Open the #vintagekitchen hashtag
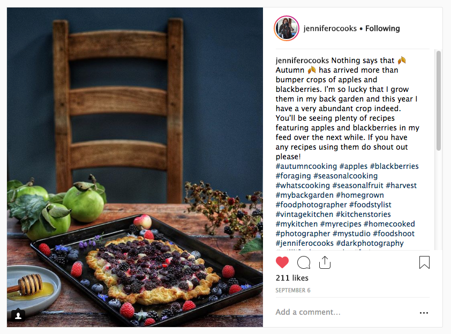The image size is (451, 334). (x=304, y=214)
